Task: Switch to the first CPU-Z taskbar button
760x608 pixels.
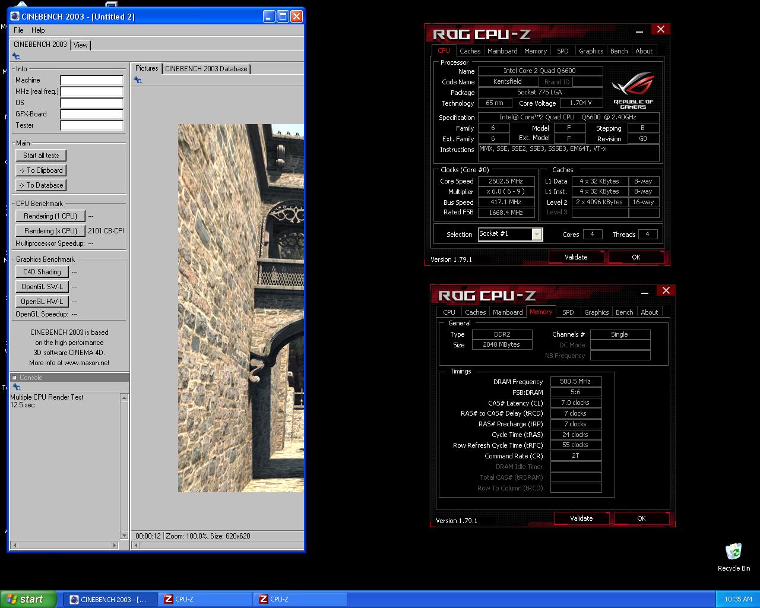Action: point(205,599)
